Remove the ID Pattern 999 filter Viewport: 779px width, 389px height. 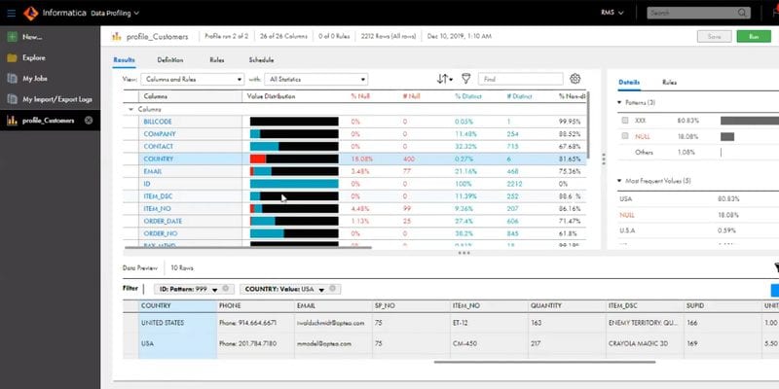226,289
